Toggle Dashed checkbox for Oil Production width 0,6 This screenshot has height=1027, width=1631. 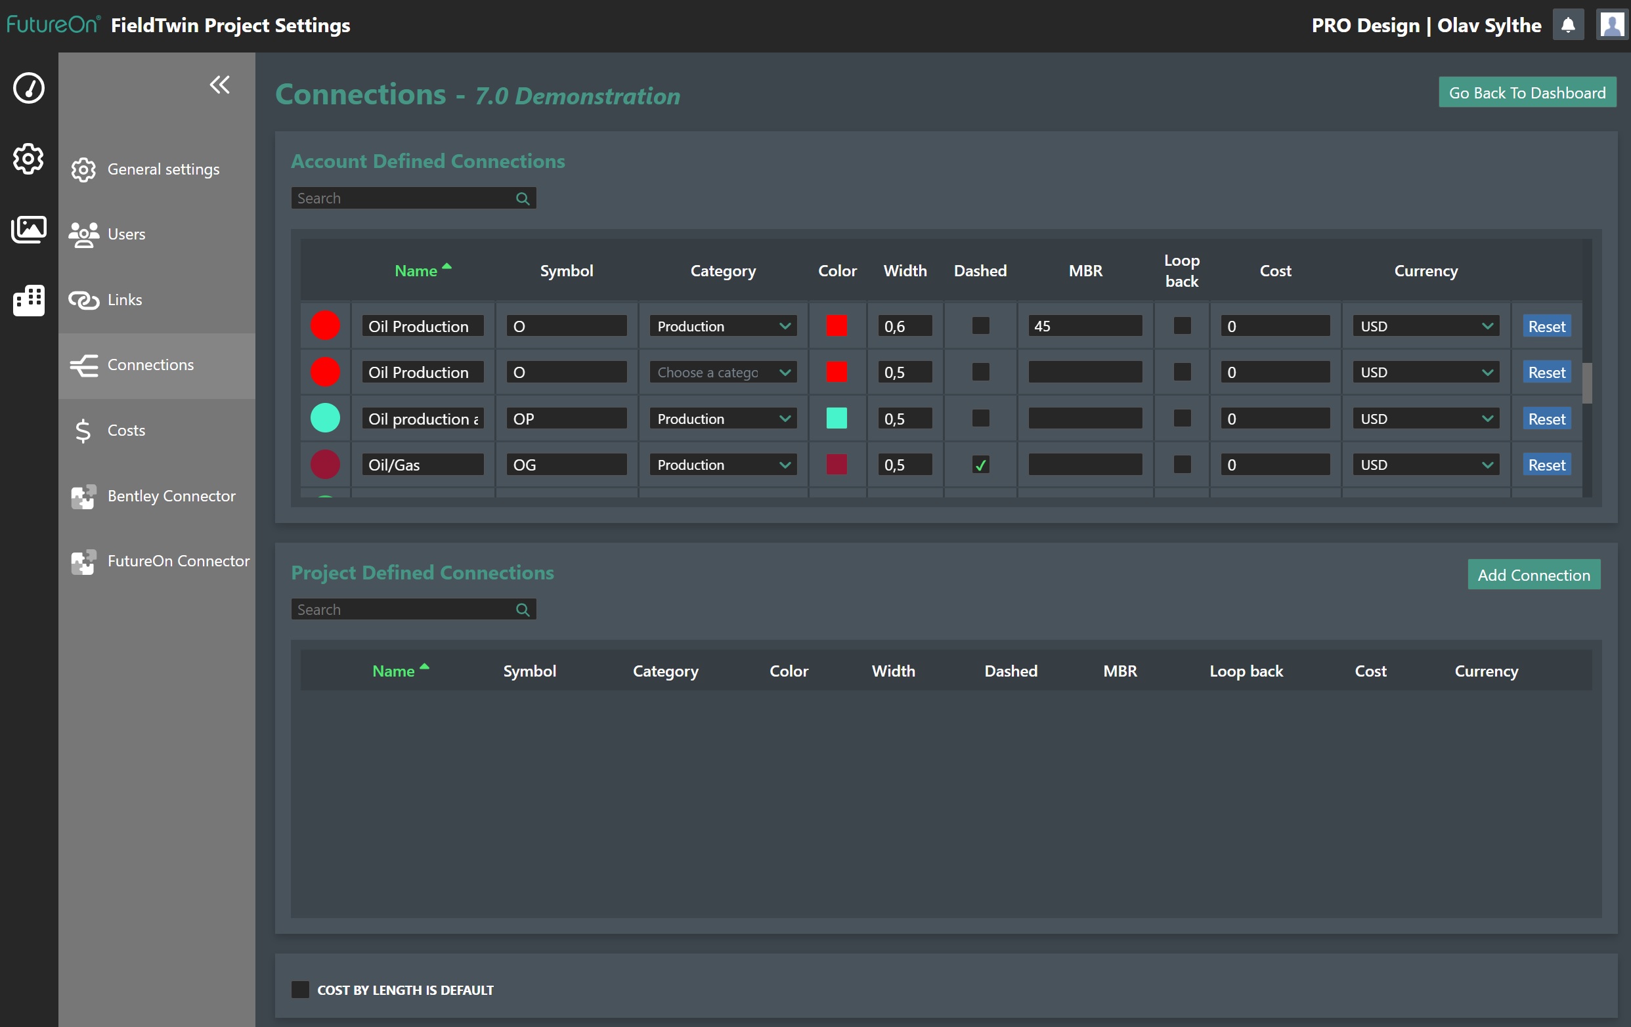[x=980, y=325]
